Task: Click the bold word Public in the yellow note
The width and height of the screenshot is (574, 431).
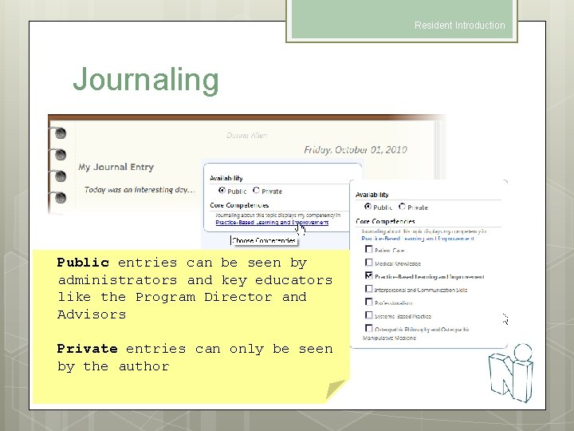Action: (x=83, y=263)
